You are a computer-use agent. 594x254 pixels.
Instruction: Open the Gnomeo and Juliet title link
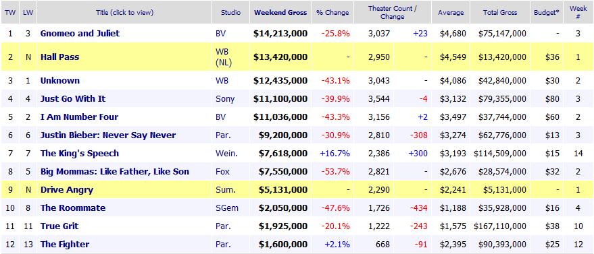[80, 33]
